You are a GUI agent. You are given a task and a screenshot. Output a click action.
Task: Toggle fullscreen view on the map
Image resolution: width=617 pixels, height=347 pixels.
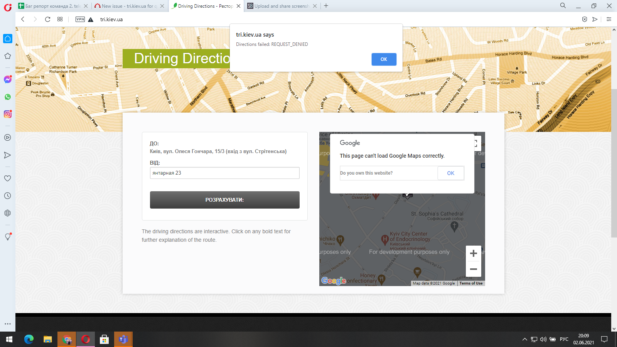pyautogui.click(x=476, y=143)
